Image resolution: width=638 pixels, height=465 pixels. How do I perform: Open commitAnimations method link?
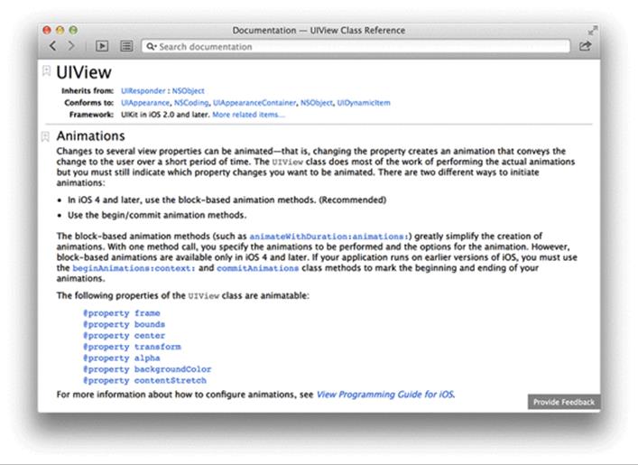[258, 268]
